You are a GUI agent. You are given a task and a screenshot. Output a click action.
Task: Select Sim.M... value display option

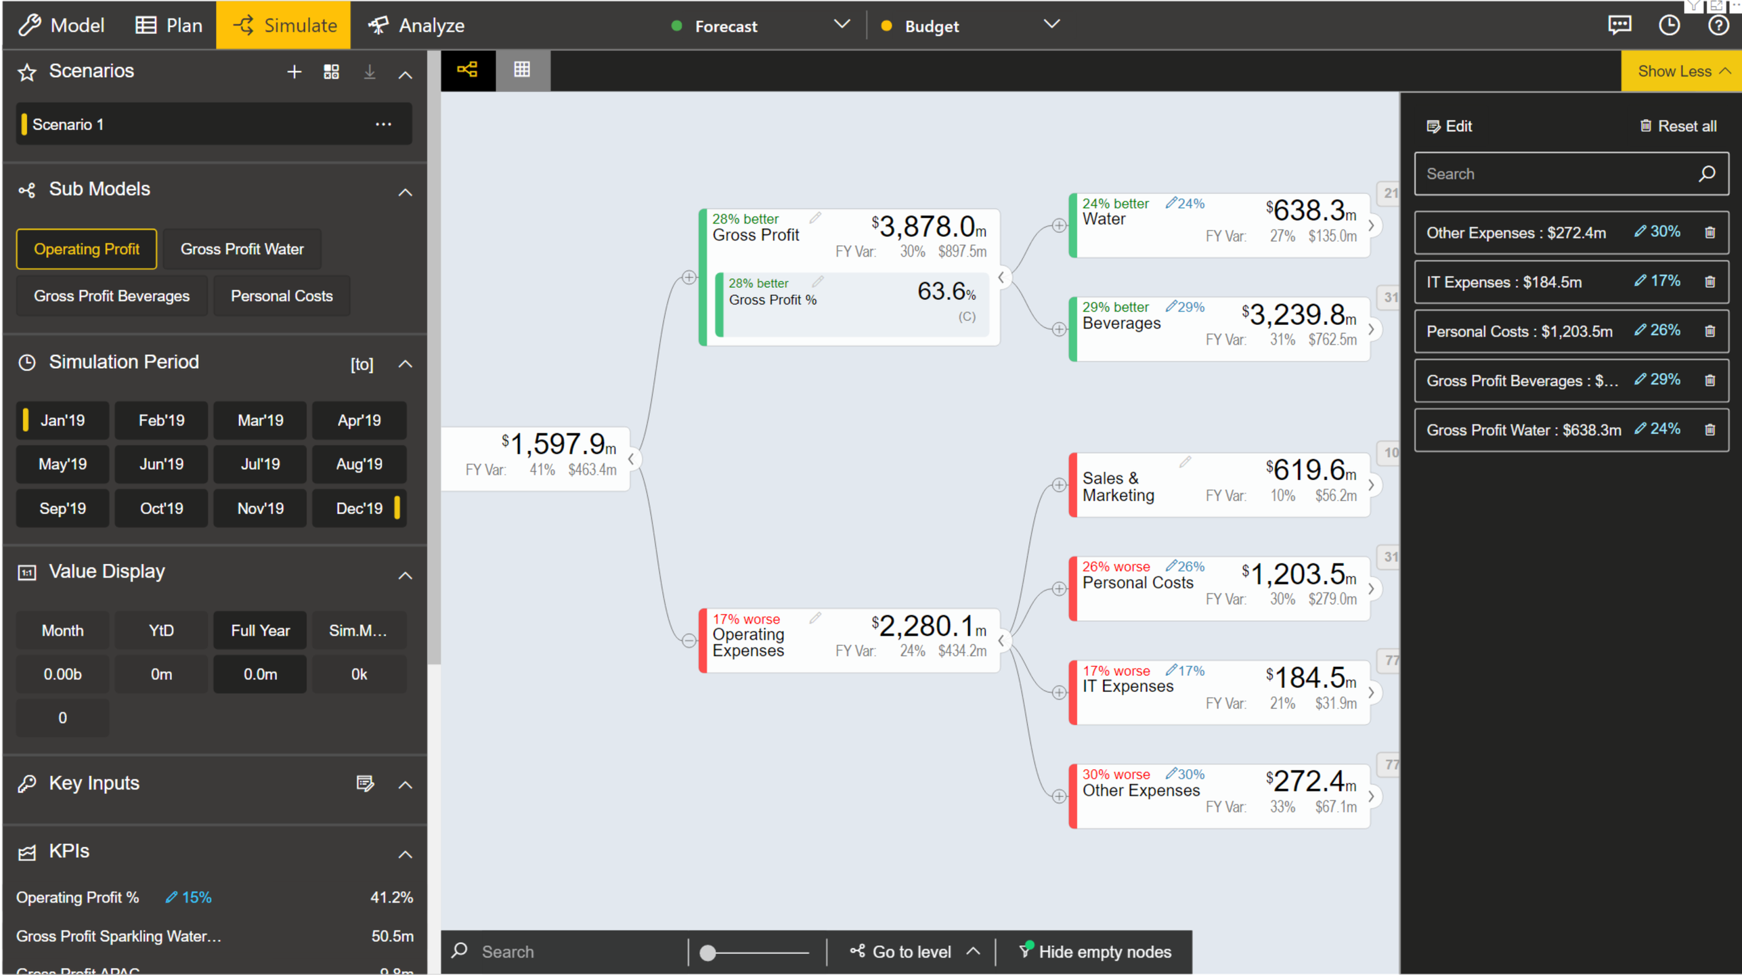pyautogui.click(x=359, y=630)
